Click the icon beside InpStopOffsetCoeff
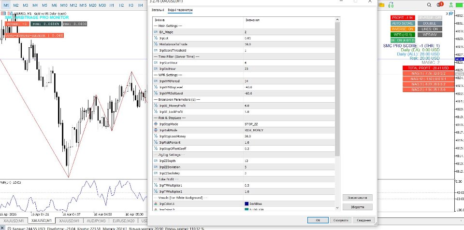 tap(156, 149)
